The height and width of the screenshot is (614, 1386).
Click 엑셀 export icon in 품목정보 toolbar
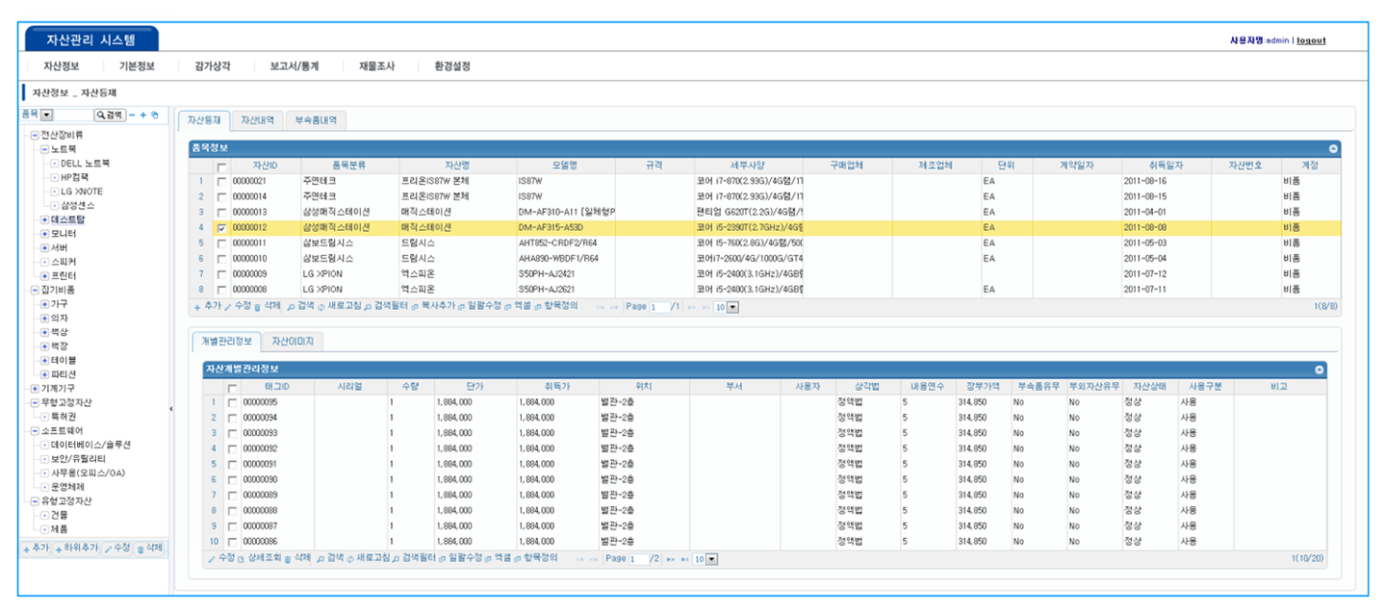point(506,306)
